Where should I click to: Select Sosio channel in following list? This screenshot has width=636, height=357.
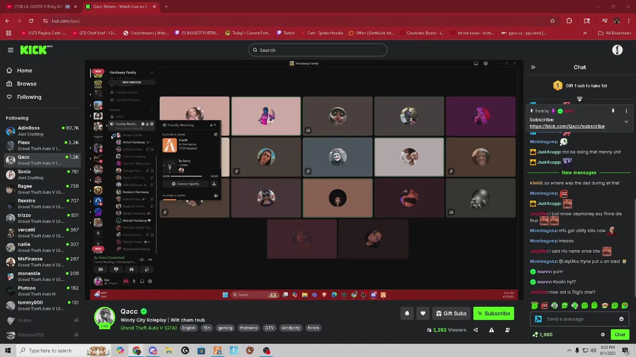pos(42,175)
